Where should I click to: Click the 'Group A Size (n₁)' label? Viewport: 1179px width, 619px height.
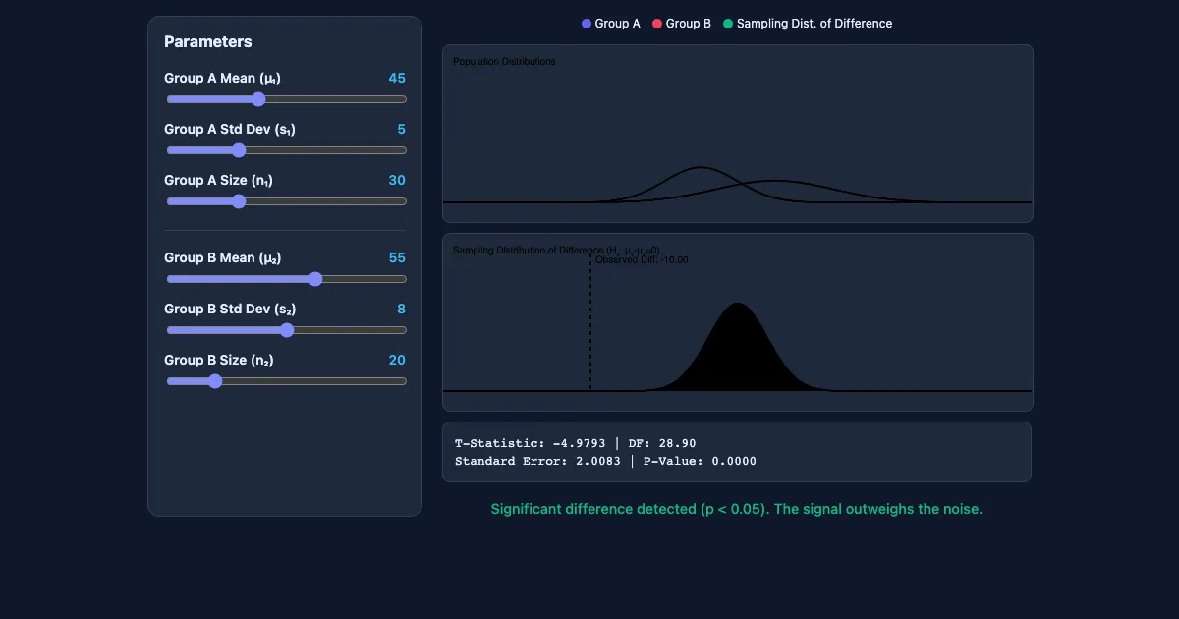tap(218, 180)
